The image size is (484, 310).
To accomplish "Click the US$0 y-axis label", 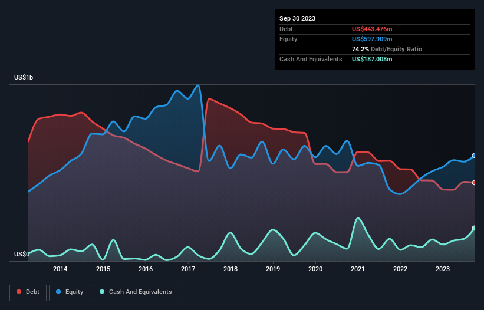I will pyautogui.click(x=22, y=254).
